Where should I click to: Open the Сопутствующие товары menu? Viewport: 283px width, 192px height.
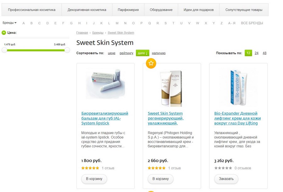tap(244, 10)
